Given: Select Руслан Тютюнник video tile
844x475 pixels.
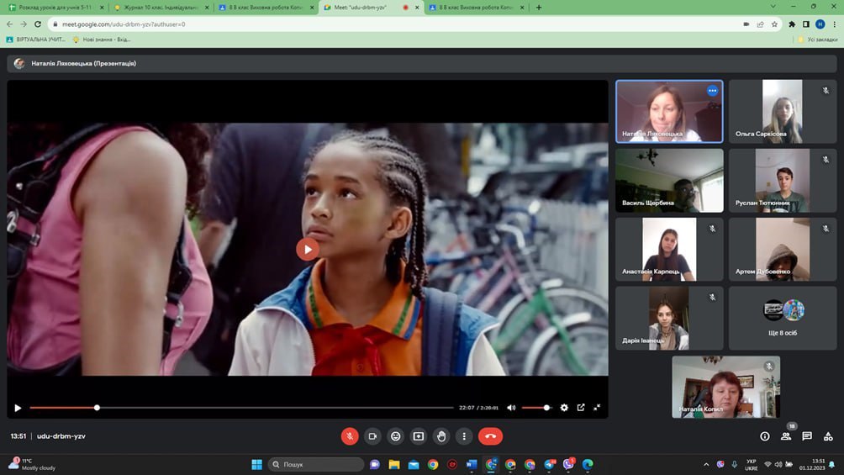Looking at the screenshot, I should coord(783,181).
